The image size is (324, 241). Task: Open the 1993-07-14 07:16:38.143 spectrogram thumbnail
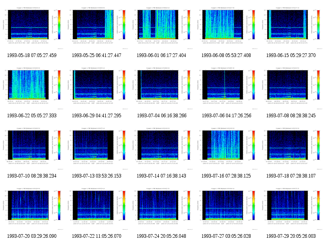click(161, 148)
